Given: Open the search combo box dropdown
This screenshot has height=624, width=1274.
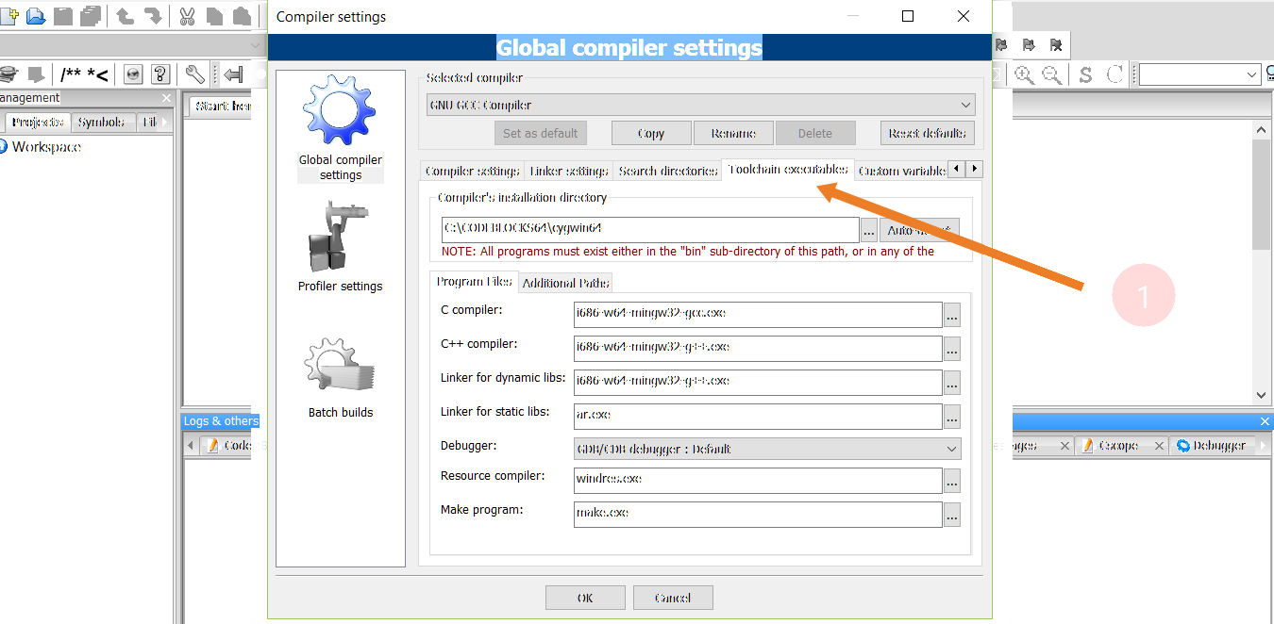Looking at the screenshot, I should tap(1251, 74).
